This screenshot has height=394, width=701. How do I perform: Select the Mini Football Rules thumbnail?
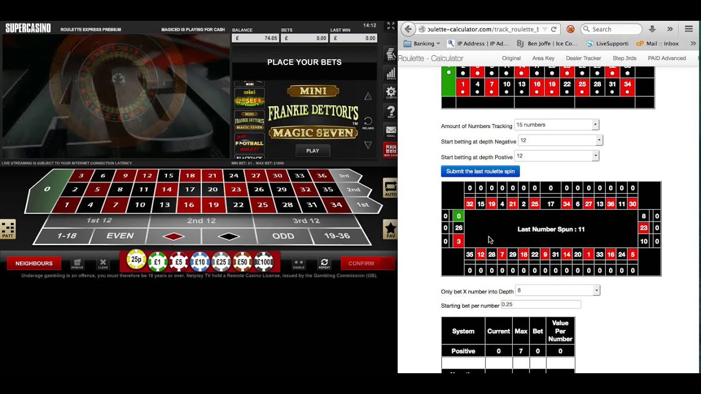(249, 143)
